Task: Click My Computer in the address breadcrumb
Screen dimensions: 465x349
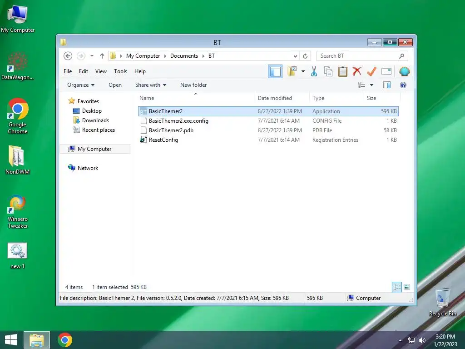Action: 143,56
